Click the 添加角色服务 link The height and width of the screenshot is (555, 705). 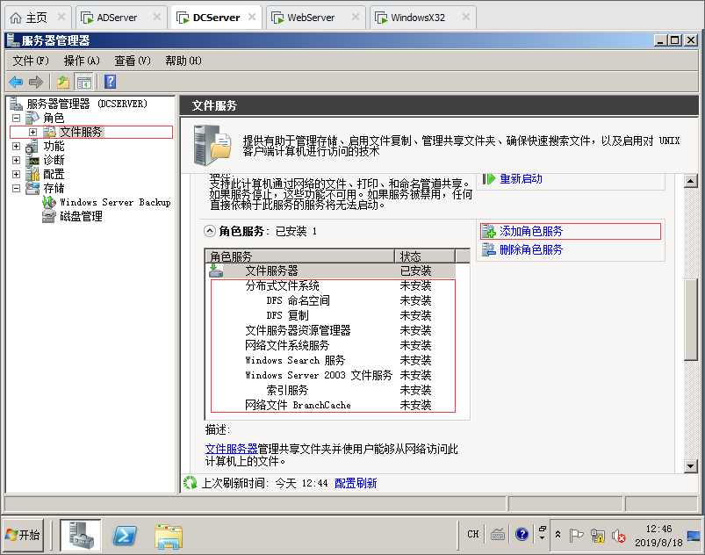531,231
